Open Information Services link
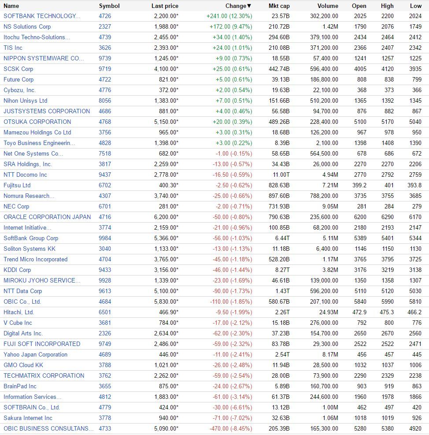The width and height of the screenshot is (429, 435). [33, 397]
